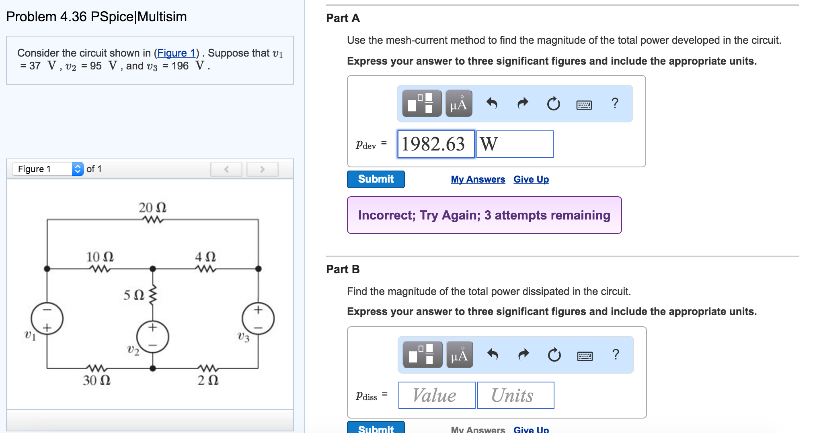The height and width of the screenshot is (433, 815).
Task: Edit the Pdev value field showing 1982.63
Action: [x=435, y=144]
